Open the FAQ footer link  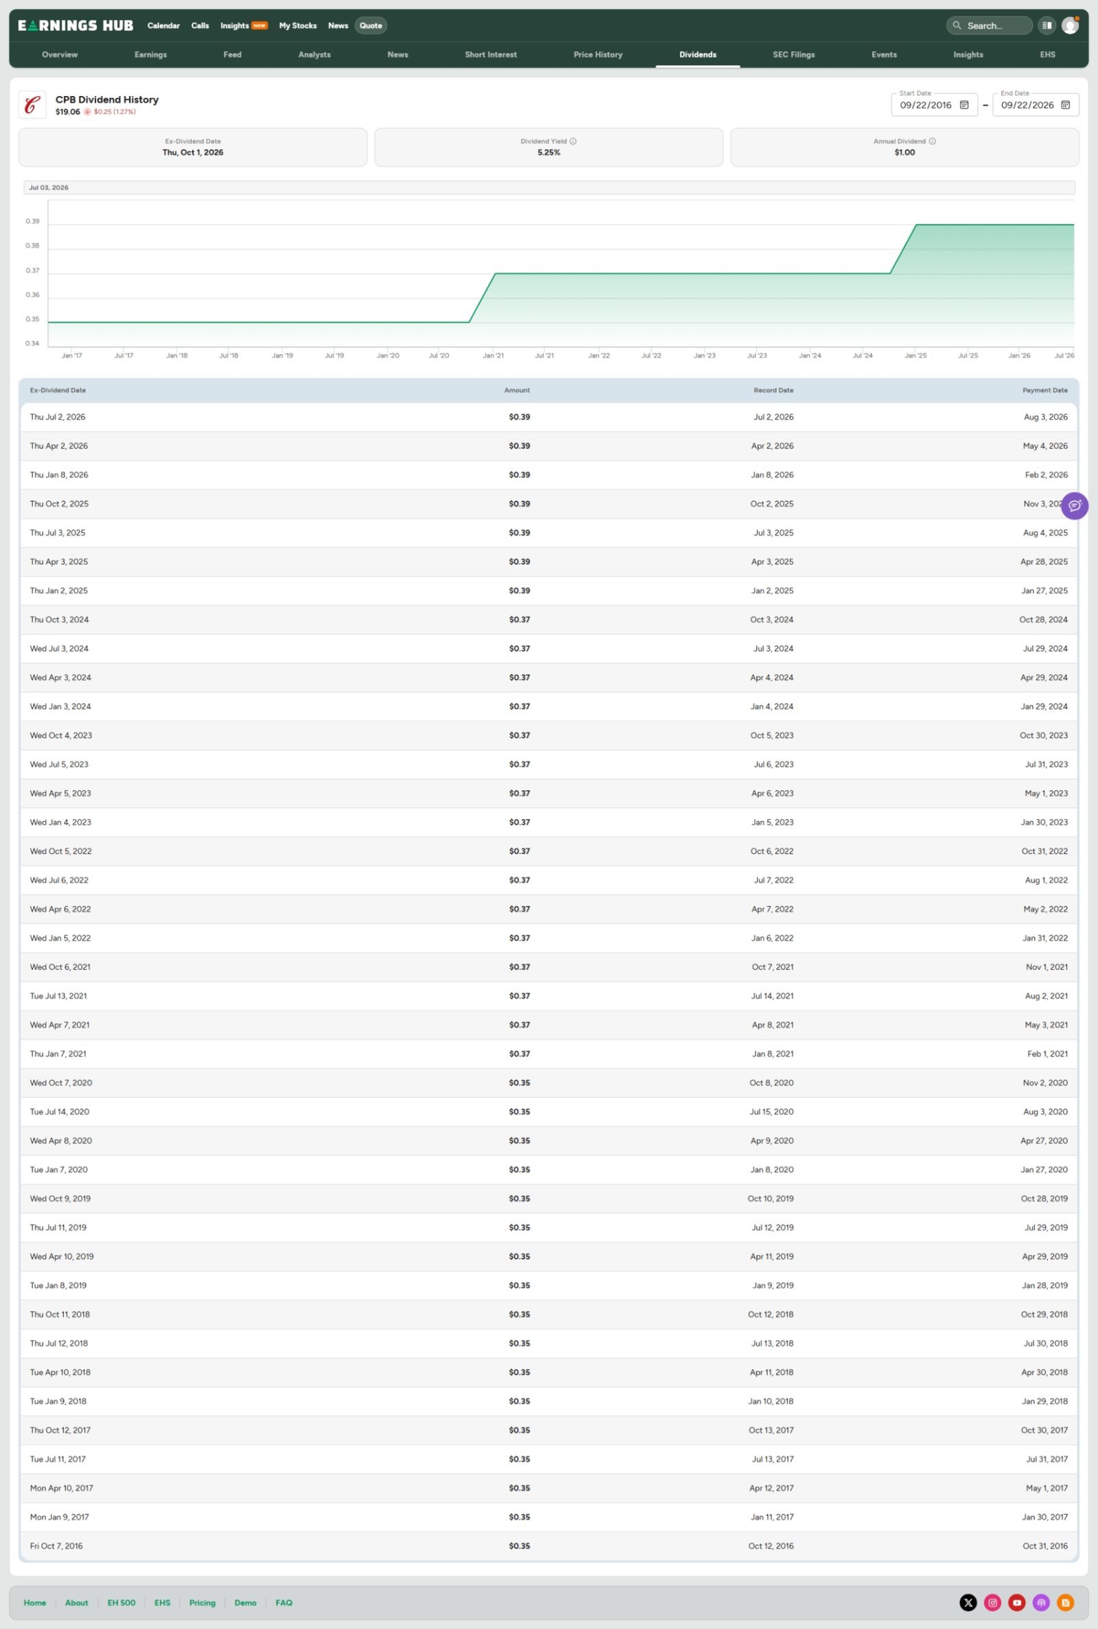283,1602
